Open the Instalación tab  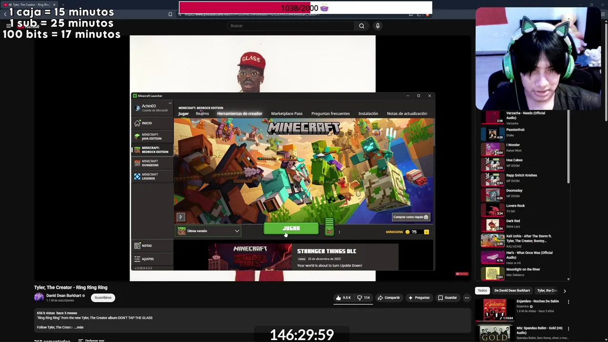click(368, 114)
